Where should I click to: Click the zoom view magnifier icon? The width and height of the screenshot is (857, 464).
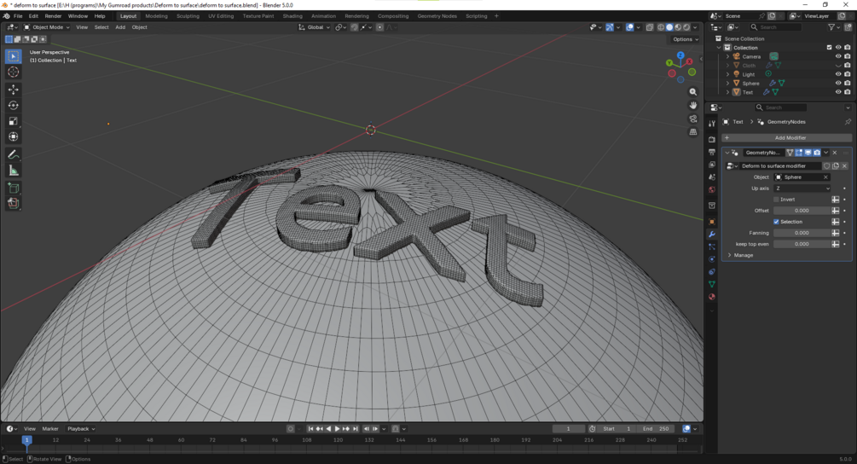(693, 92)
